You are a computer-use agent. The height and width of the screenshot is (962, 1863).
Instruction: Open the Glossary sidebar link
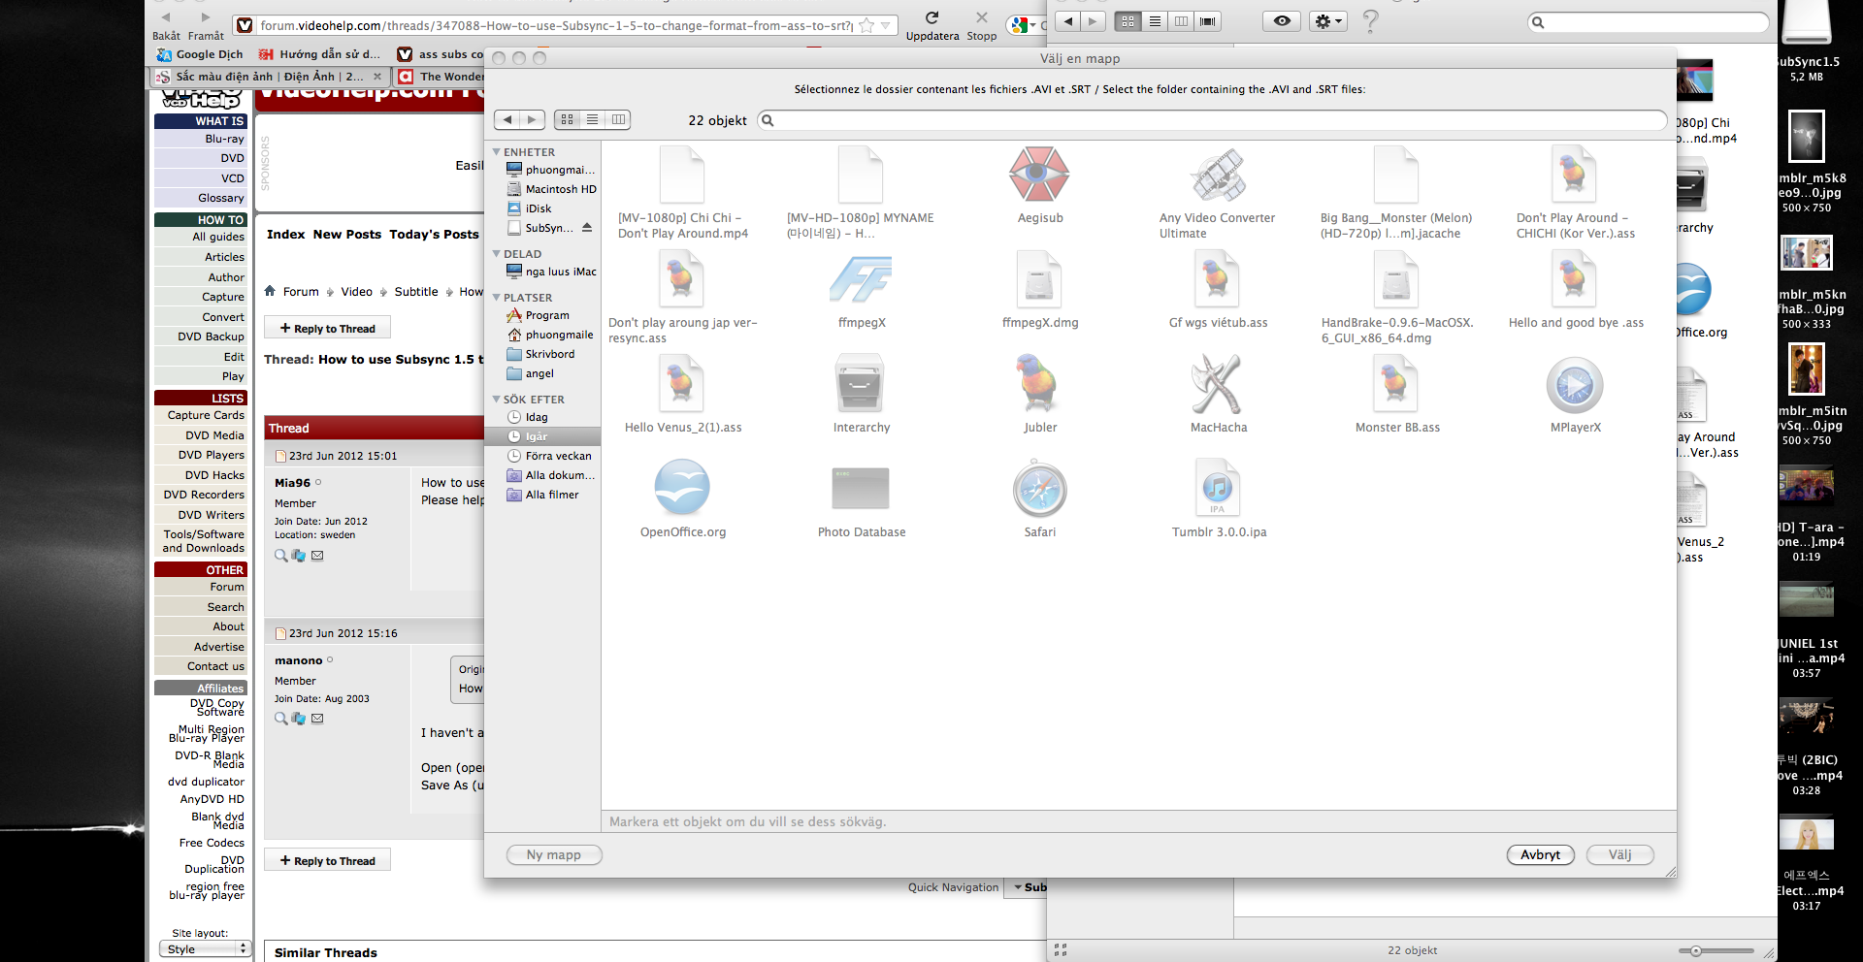tap(221, 198)
